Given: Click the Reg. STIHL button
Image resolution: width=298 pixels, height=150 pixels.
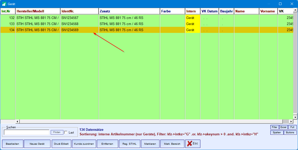Looking at the screenshot, I should [x=129, y=144].
